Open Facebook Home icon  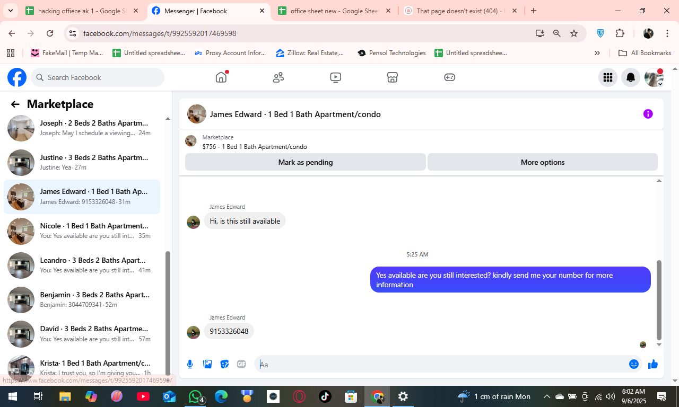(x=221, y=77)
